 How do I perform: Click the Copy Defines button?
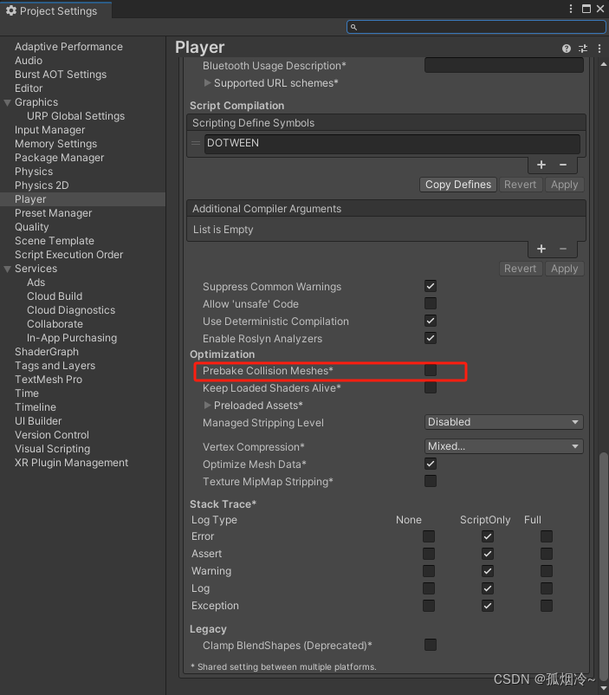pos(457,184)
